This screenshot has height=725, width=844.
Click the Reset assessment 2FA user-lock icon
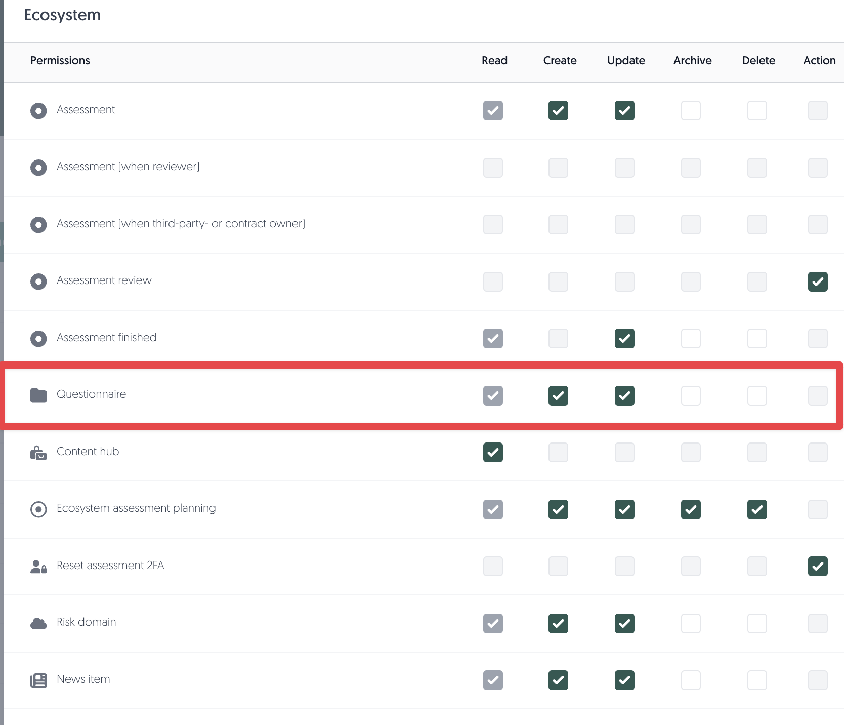(38, 567)
